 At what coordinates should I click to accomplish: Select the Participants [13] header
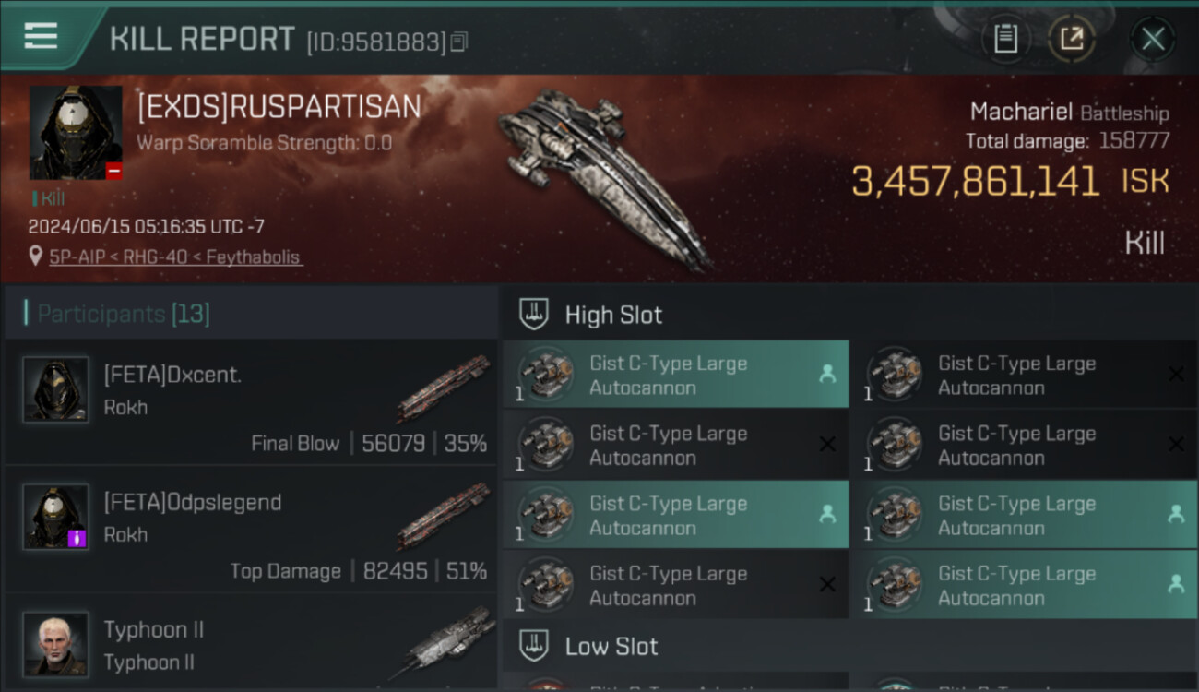pos(124,314)
